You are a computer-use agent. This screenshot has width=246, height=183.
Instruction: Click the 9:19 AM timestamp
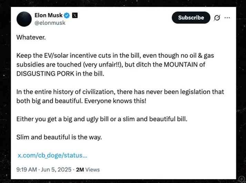(x=27, y=170)
